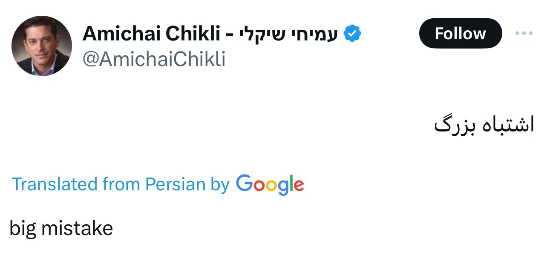
Task: Click the "Amichai Chikli" English display name
Action: 150,34
